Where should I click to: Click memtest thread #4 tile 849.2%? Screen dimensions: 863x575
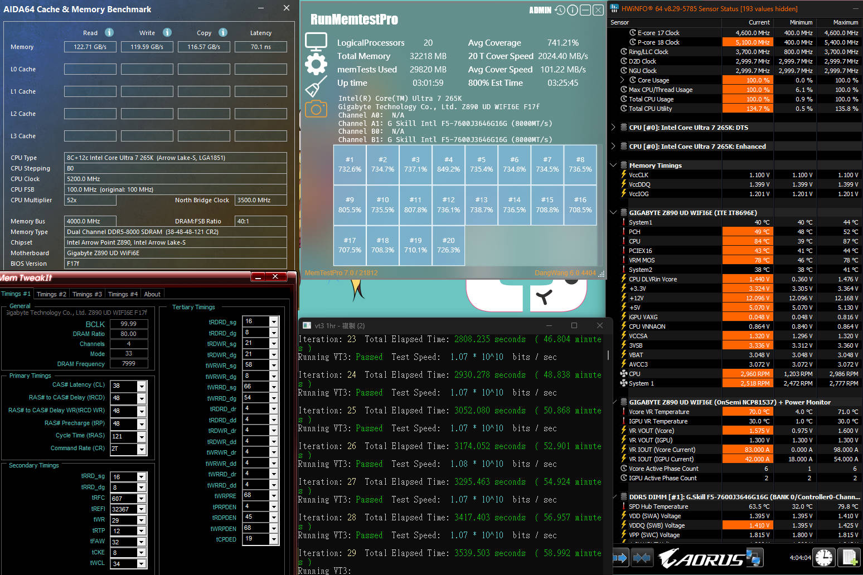coord(448,164)
